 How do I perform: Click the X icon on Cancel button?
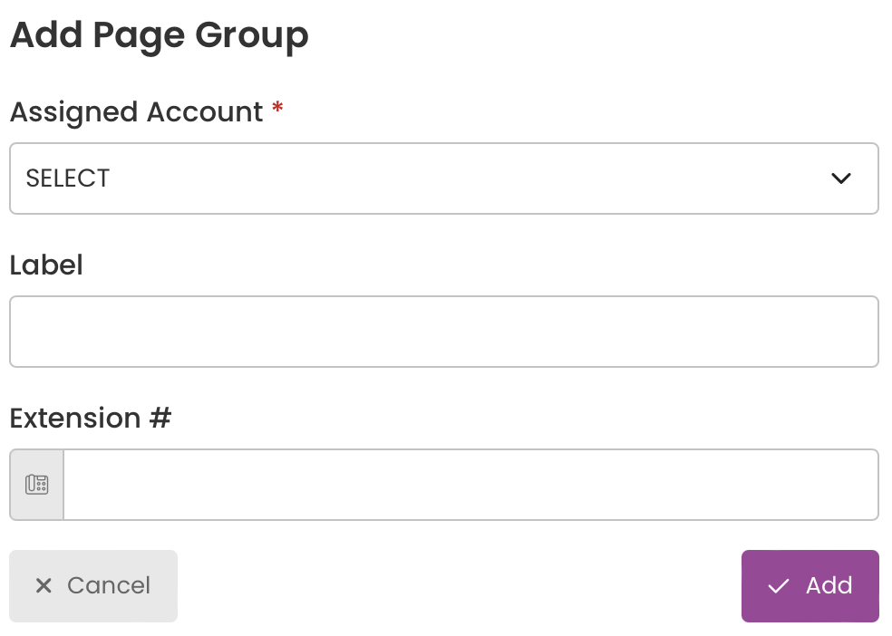click(44, 585)
